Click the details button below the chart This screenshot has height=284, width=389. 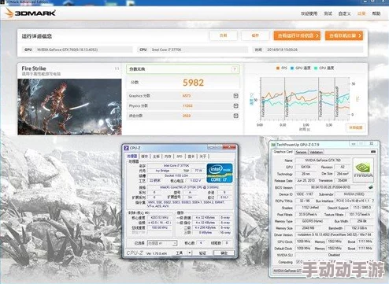tap(356, 127)
